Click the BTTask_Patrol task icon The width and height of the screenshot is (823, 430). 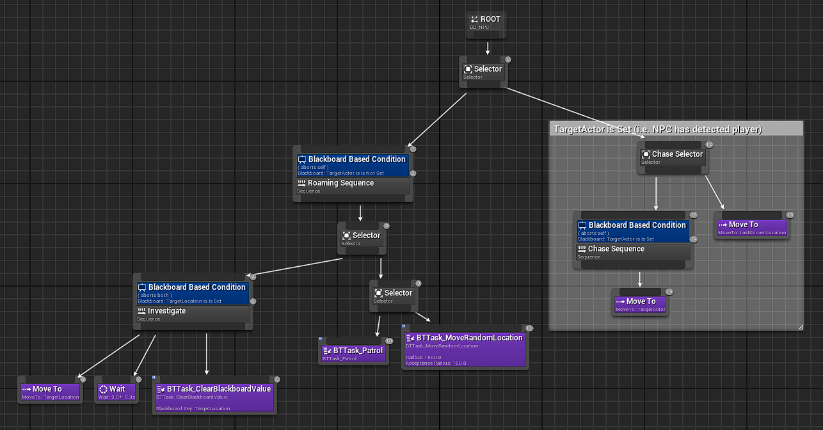pos(327,351)
